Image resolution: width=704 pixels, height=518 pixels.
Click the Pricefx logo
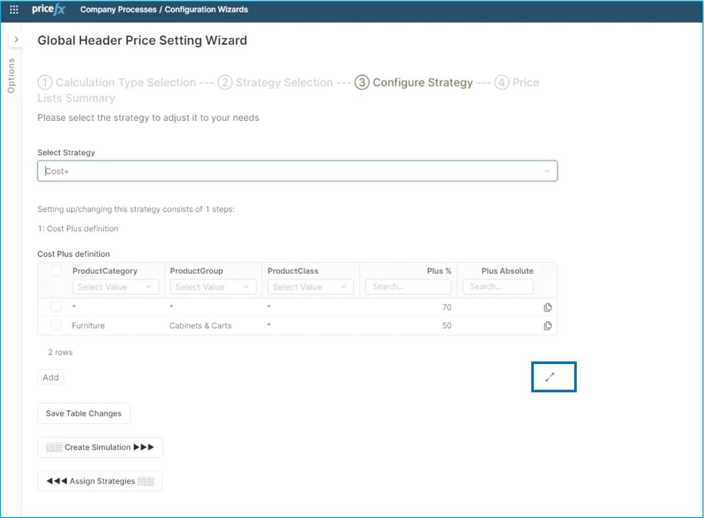pyautogui.click(x=48, y=10)
